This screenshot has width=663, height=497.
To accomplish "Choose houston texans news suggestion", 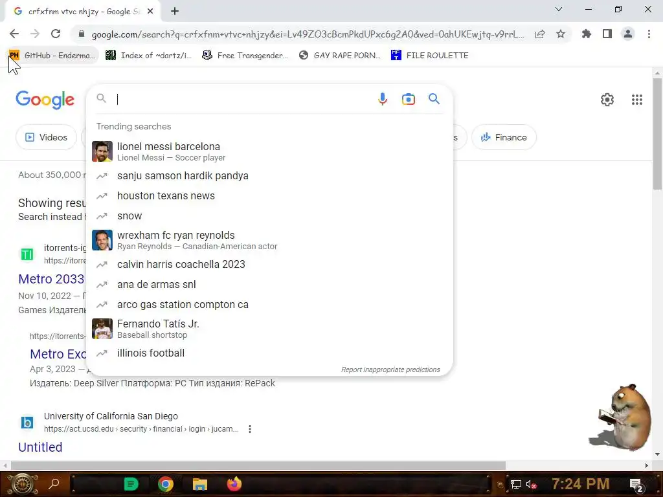I will pos(269,195).
